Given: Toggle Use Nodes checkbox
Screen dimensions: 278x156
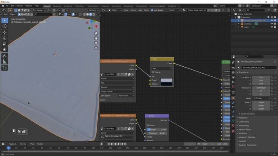Looking at the screenshot, I should point(152,10).
